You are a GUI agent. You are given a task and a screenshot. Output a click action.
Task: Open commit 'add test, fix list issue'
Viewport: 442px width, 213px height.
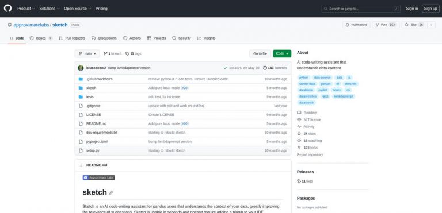click(x=164, y=97)
